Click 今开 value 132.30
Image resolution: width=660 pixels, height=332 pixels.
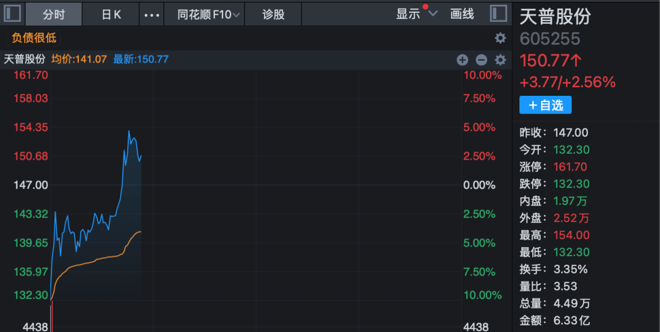[x=571, y=150]
